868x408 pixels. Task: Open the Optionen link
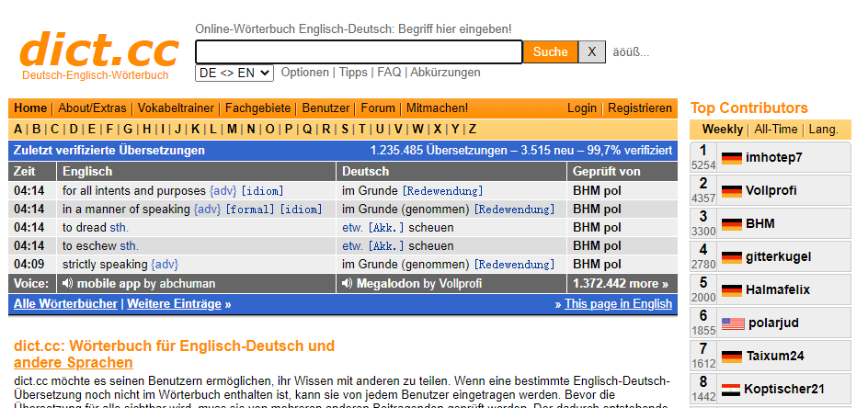[305, 72]
